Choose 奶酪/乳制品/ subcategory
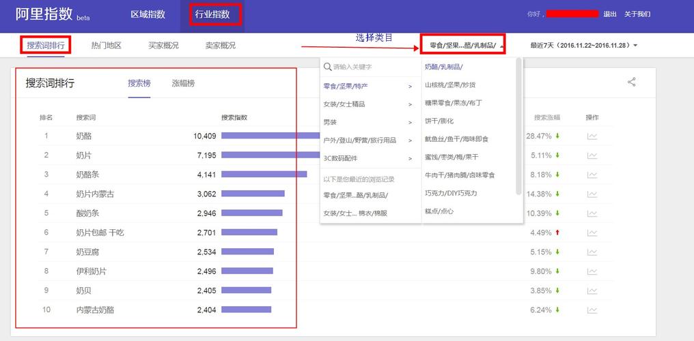 (x=444, y=67)
